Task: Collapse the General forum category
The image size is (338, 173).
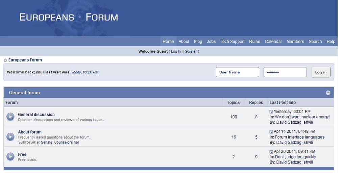Action: tap(328, 93)
